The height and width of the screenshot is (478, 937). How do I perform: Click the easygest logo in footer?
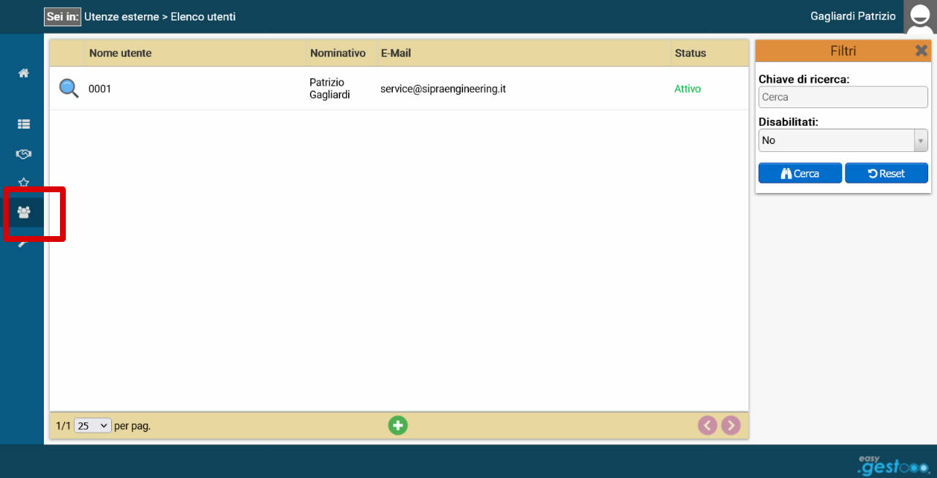click(x=892, y=464)
